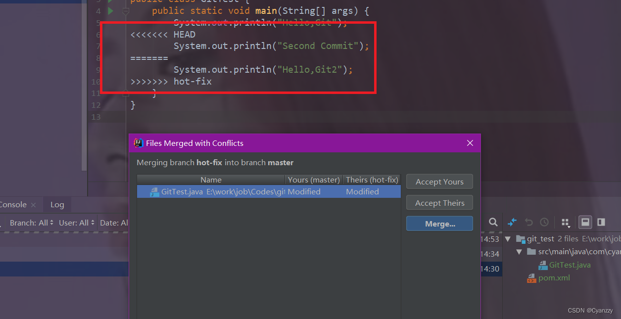Click the ======= separator line in editor

149,58
